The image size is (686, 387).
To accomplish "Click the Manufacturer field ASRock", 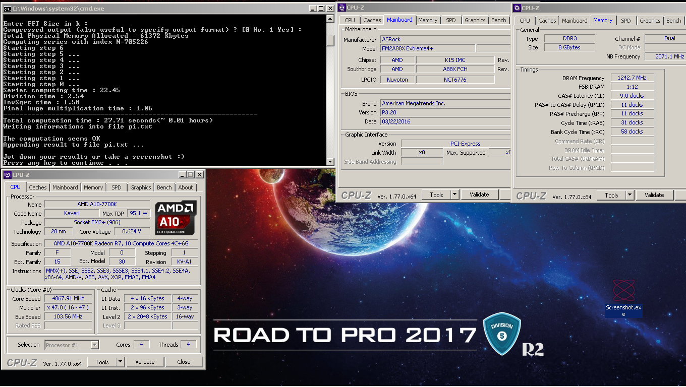I will coord(445,39).
